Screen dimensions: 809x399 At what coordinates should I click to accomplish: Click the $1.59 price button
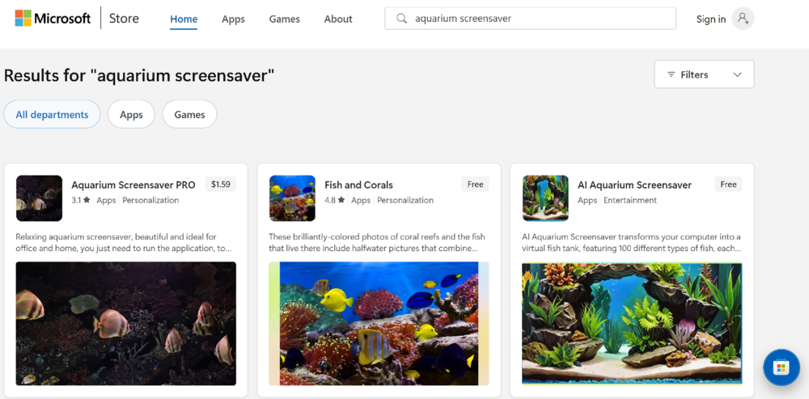220,185
